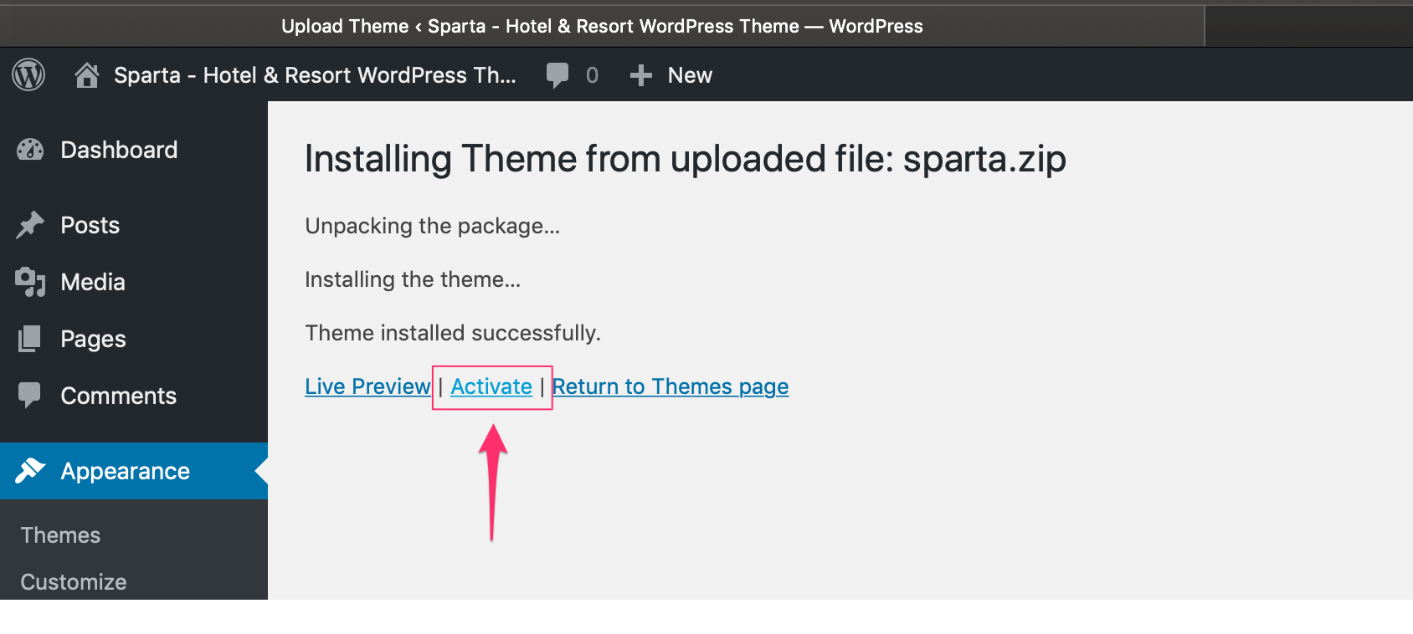Click the Appearance paintbrush icon
The width and height of the screenshot is (1413, 634).
click(x=30, y=471)
